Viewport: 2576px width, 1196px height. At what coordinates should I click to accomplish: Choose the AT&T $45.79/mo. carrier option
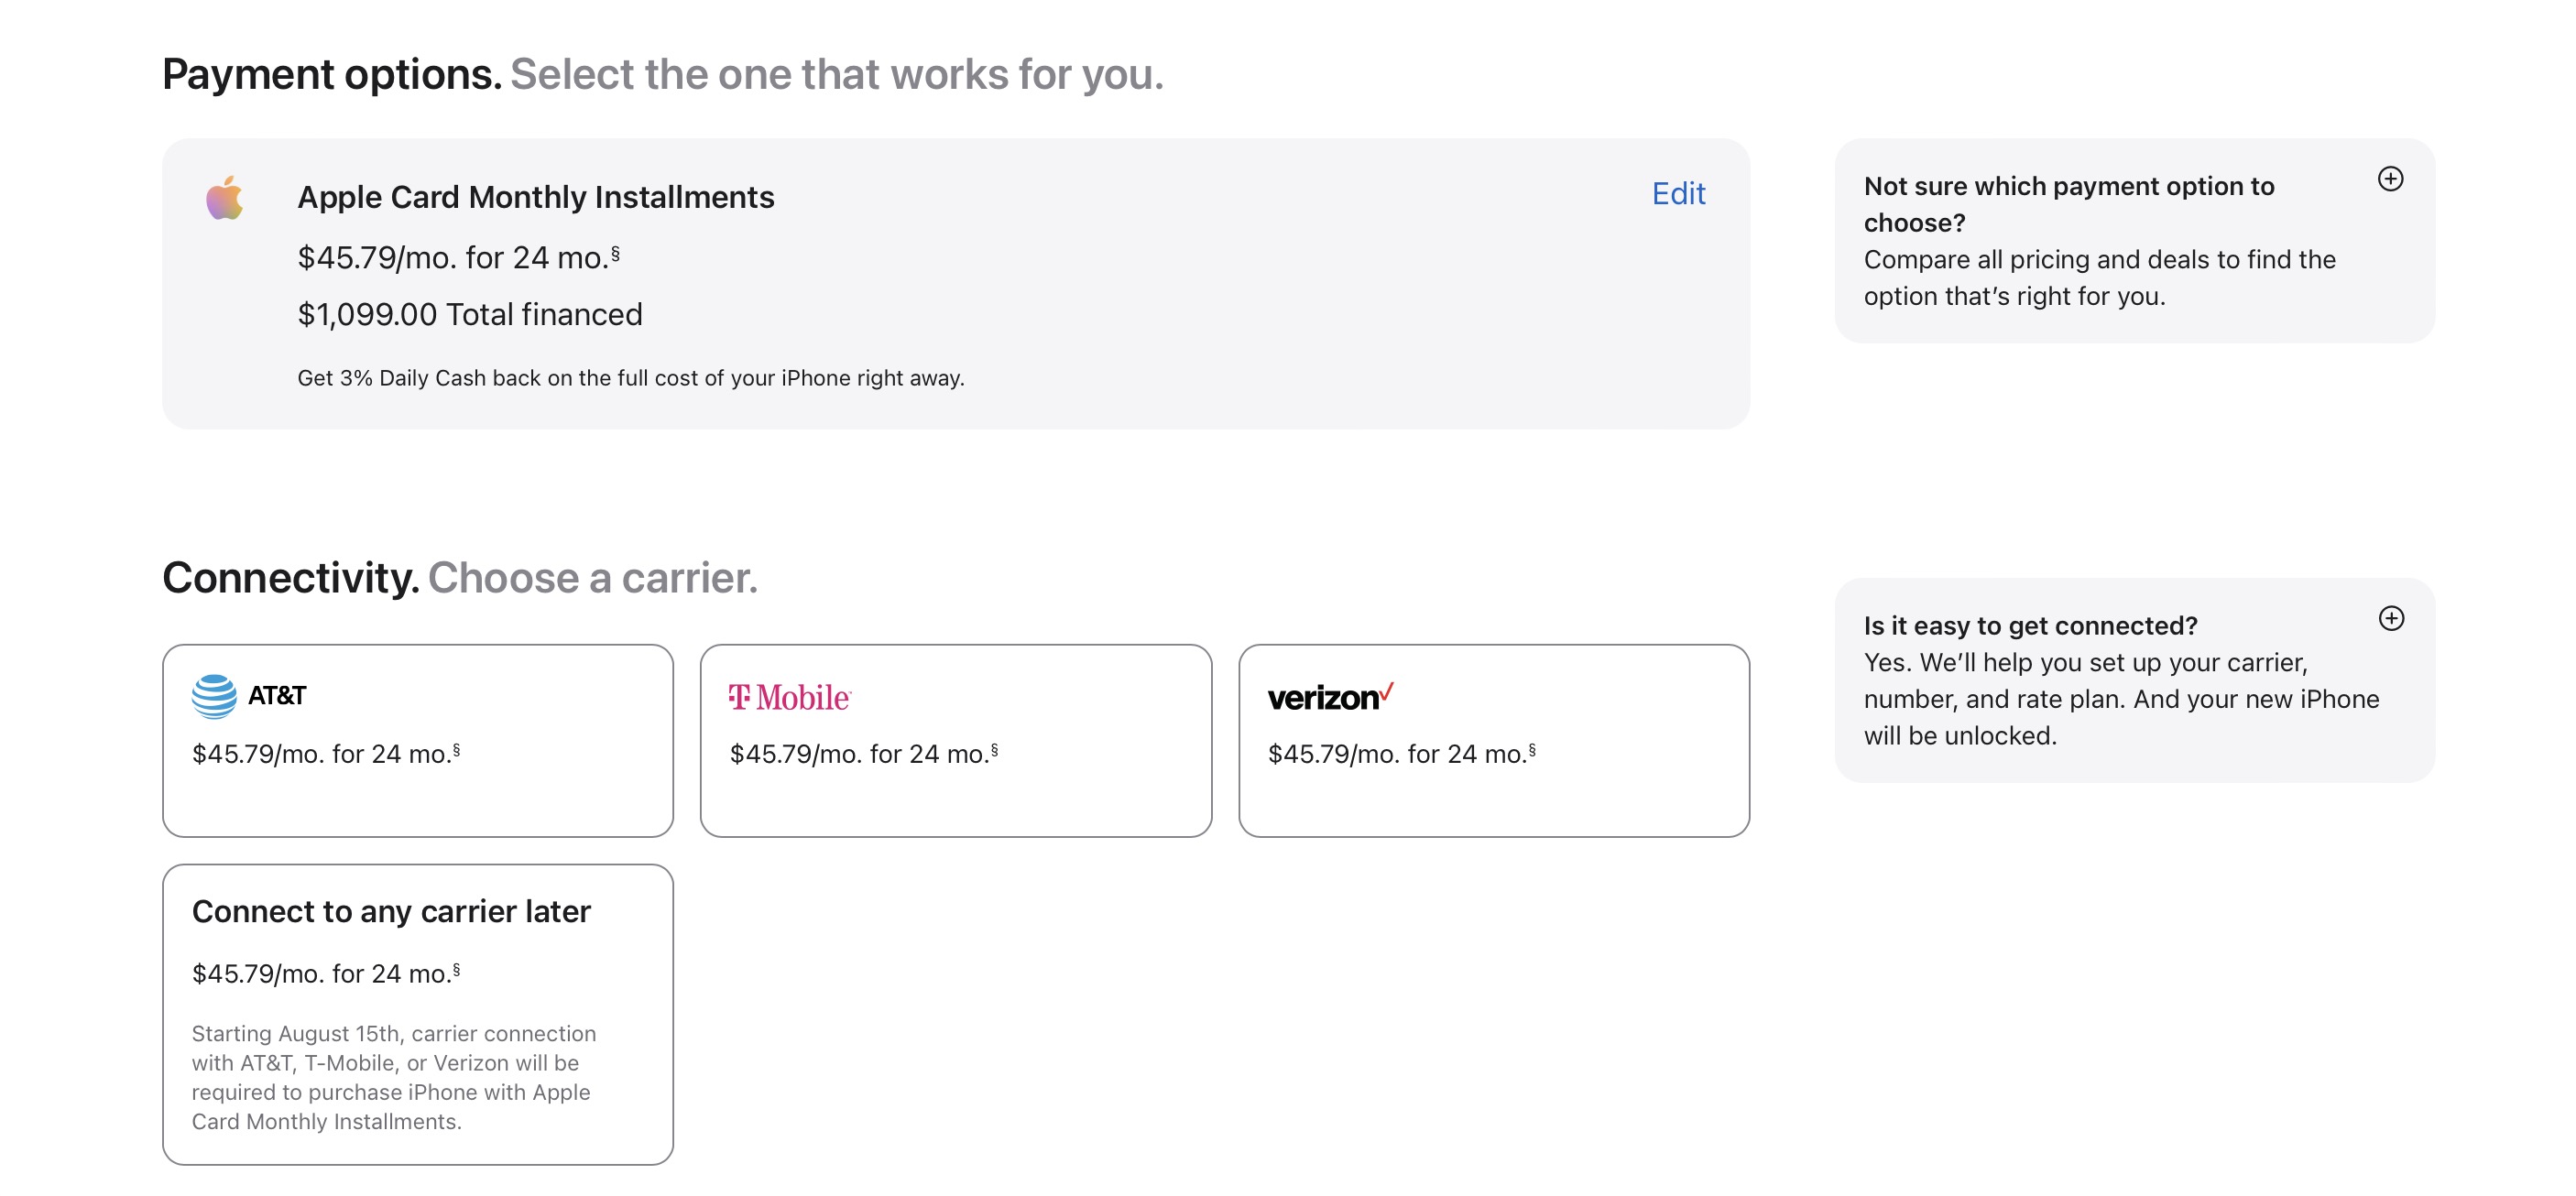(x=418, y=740)
